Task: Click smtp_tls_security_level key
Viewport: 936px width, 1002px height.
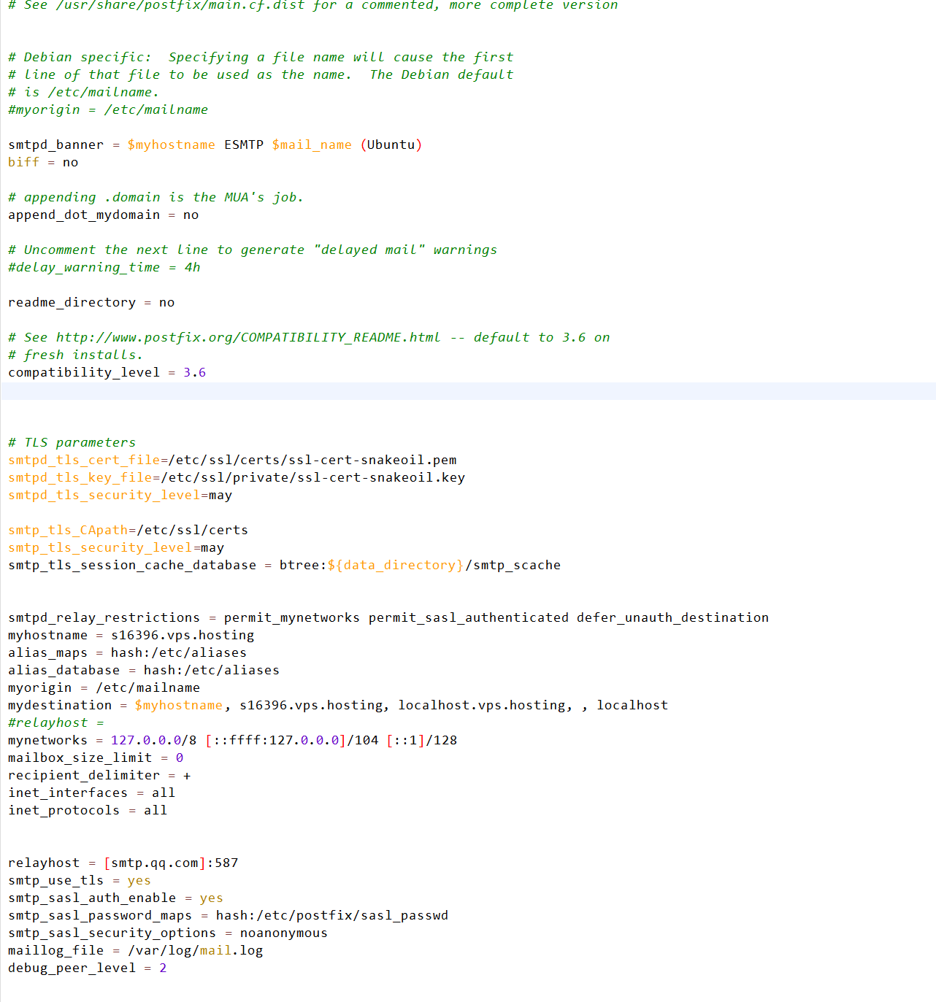Action: (x=100, y=547)
